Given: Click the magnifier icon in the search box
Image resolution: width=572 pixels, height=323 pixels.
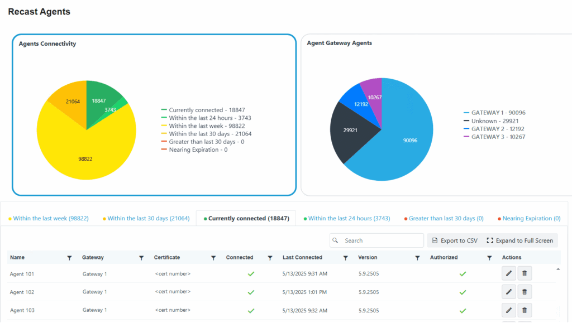Looking at the screenshot, I should [335, 240].
